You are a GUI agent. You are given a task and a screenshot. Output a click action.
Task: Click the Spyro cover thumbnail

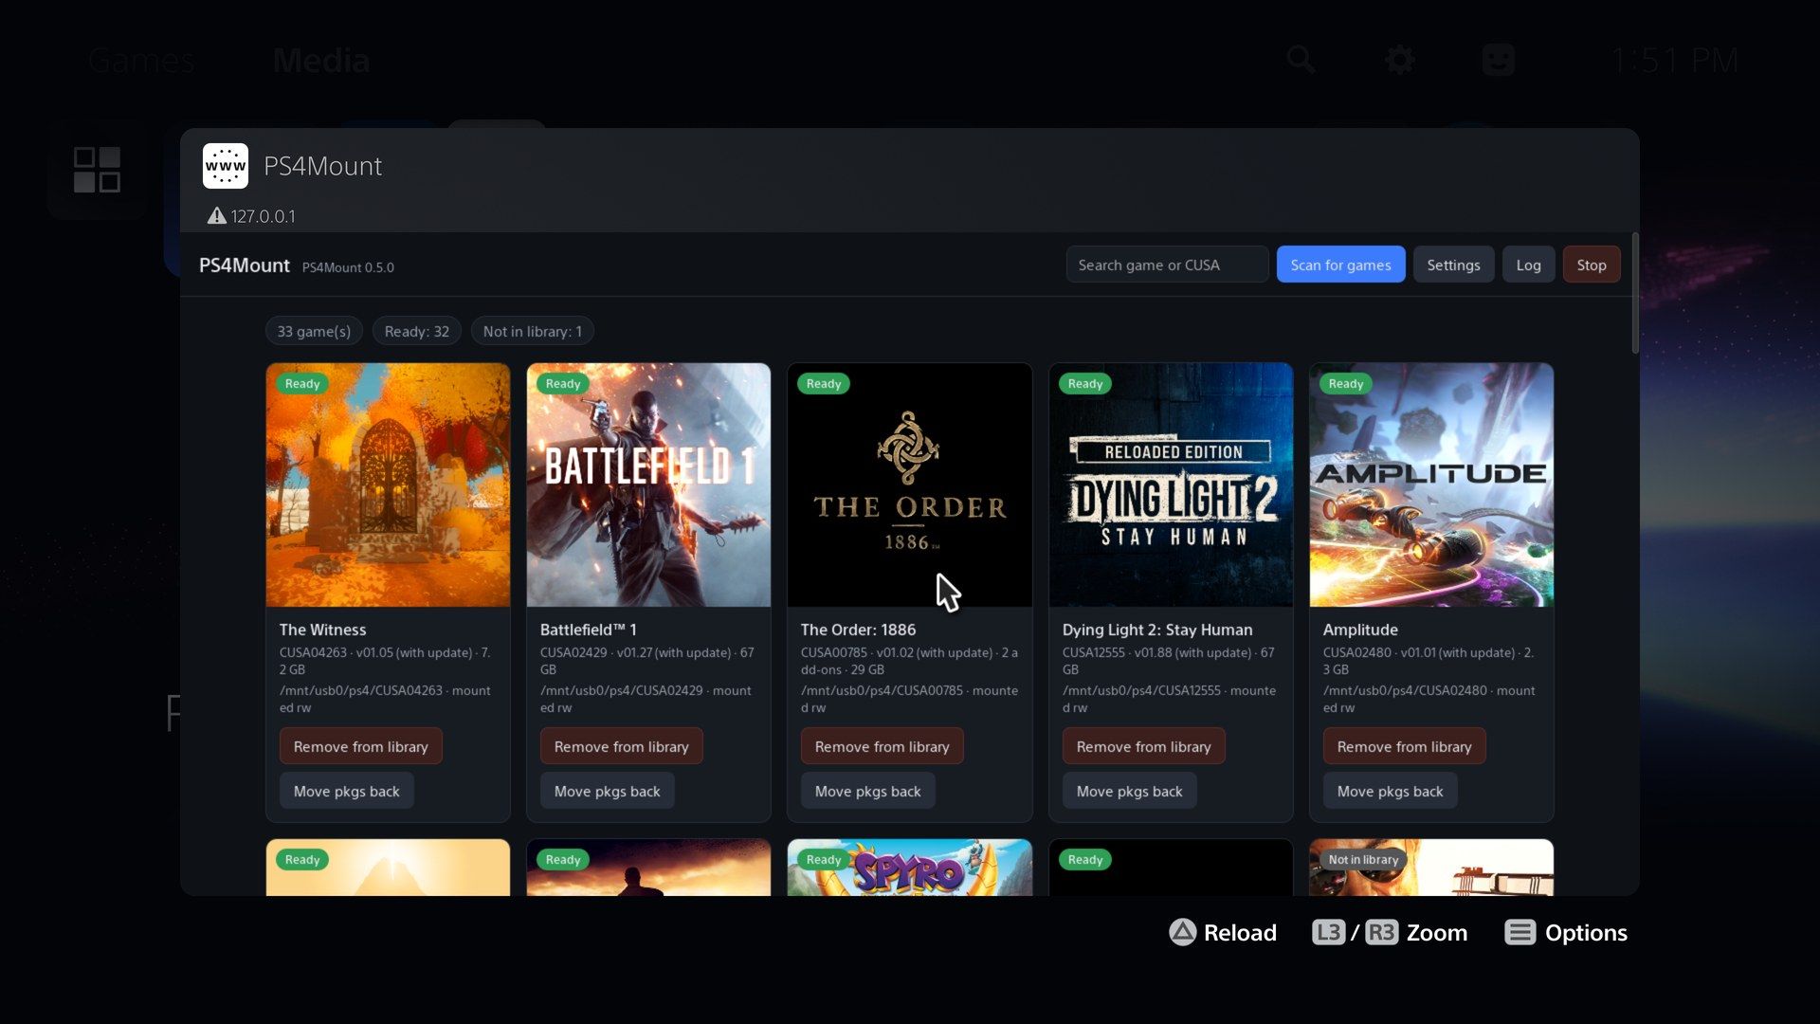[909, 868]
